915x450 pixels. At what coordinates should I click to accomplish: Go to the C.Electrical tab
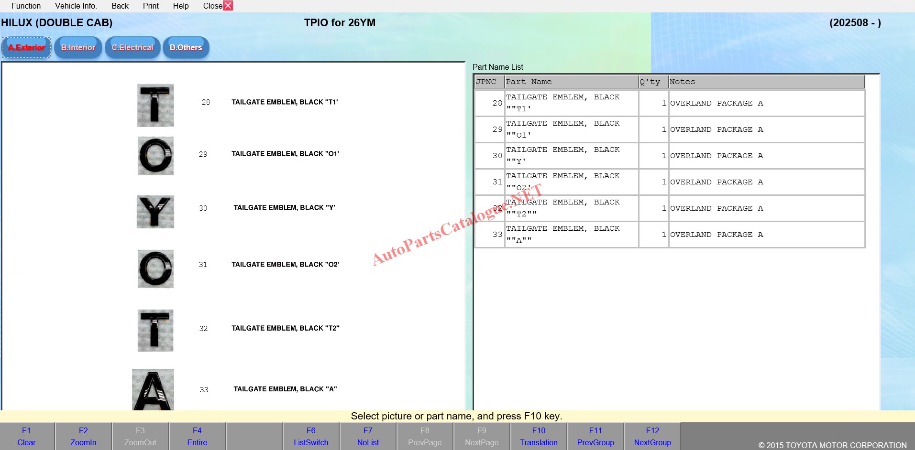click(x=132, y=48)
